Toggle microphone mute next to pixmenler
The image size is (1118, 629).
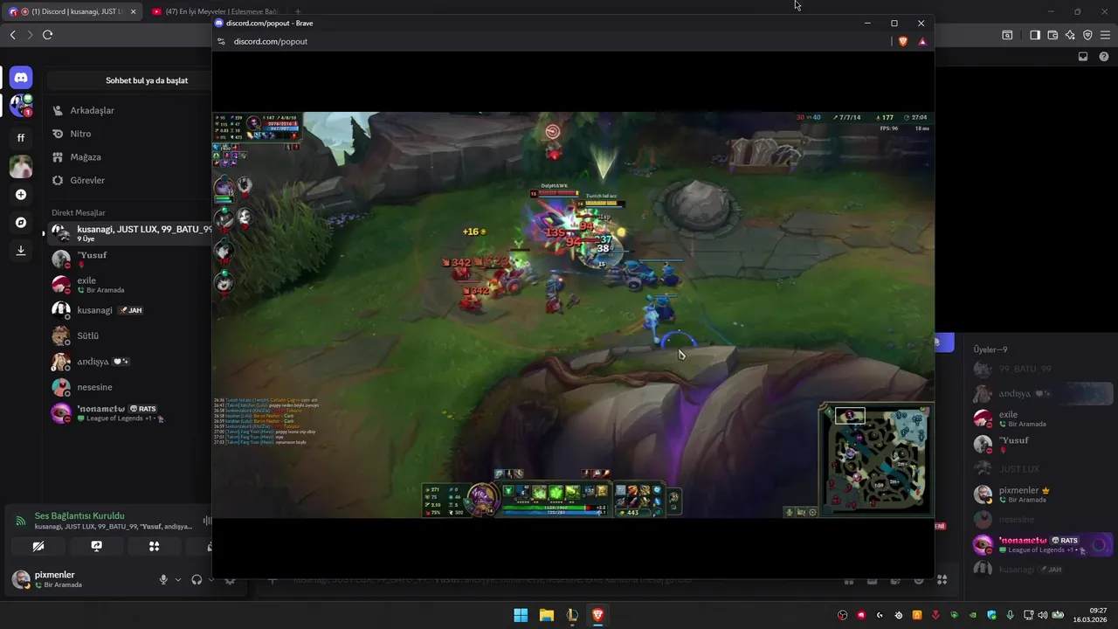pos(163,579)
